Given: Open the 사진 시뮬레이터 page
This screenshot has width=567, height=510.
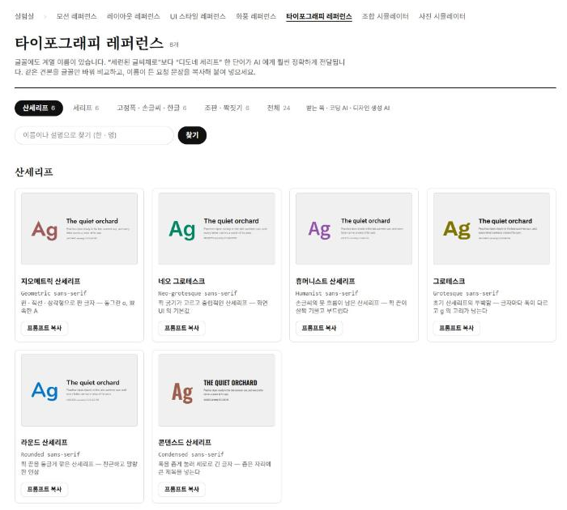Looking at the screenshot, I should pos(442,16).
